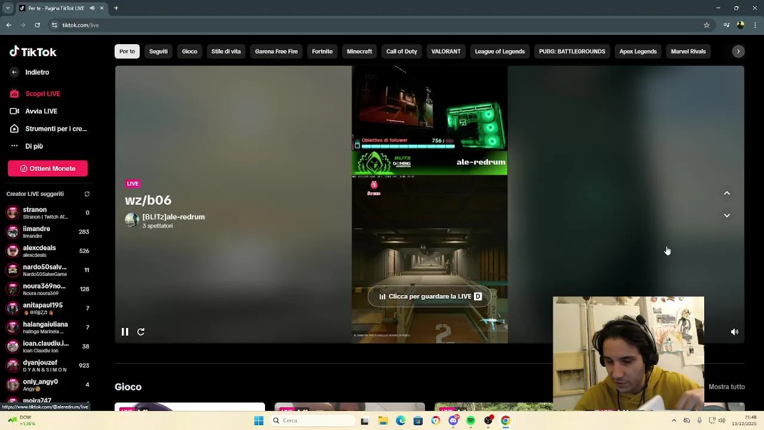Select the Garena Free Fire tab
Viewport: 764px width, 430px height.
point(276,51)
